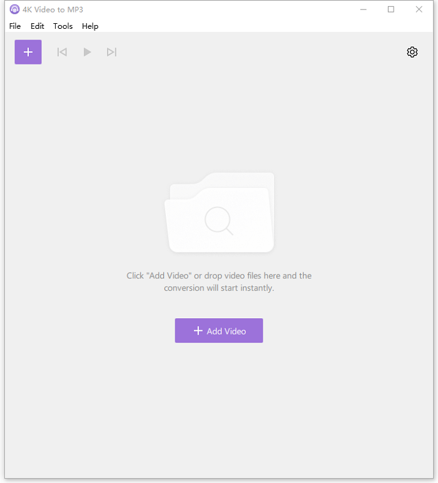Skip to previous track in toolbar
Screen dimensions: 438x483
(62, 52)
